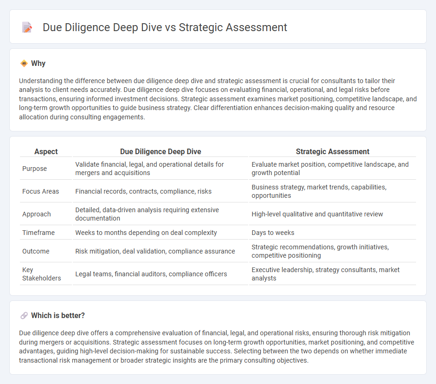Screen dimensions: 436x384
Task: Click the document pencil icon beside the title
Action: coord(27,27)
